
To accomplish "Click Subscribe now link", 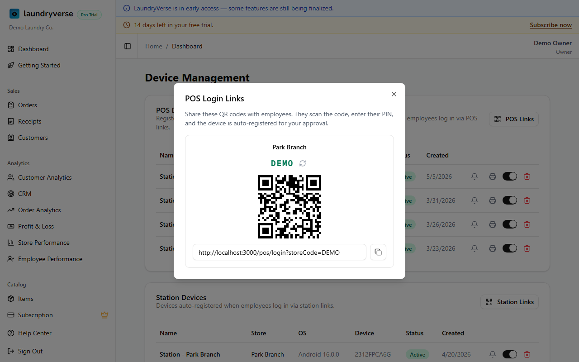I will click(x=551, y=25).
